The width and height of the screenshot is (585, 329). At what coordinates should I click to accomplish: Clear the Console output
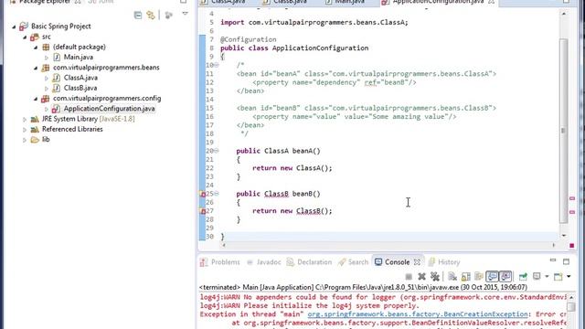click(x=452, y=277)
